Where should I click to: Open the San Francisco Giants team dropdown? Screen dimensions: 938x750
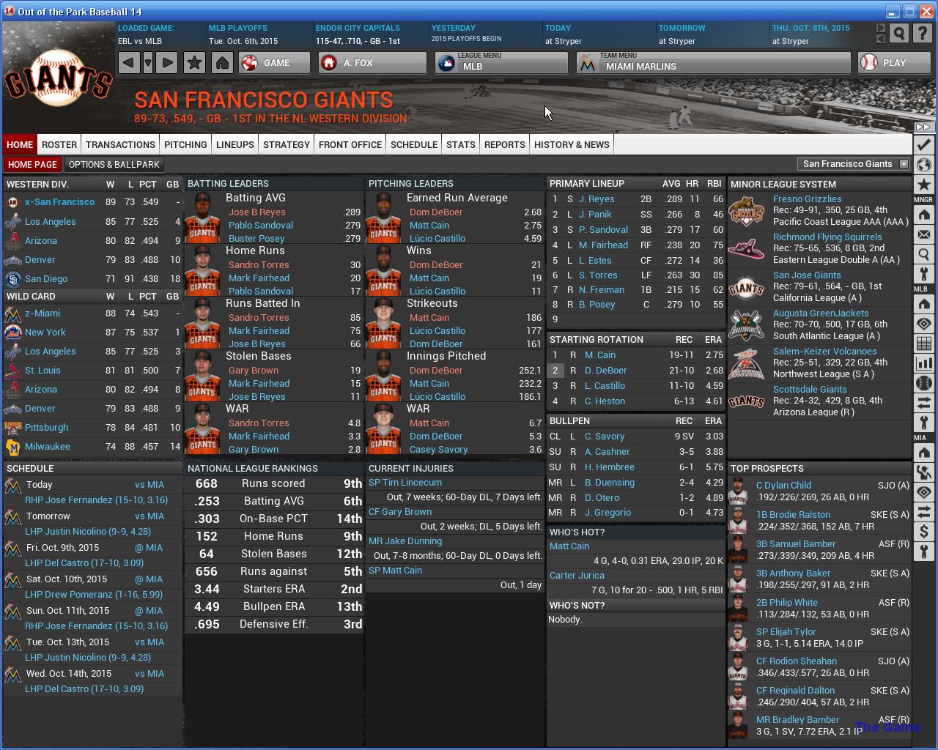click(854, 164)
